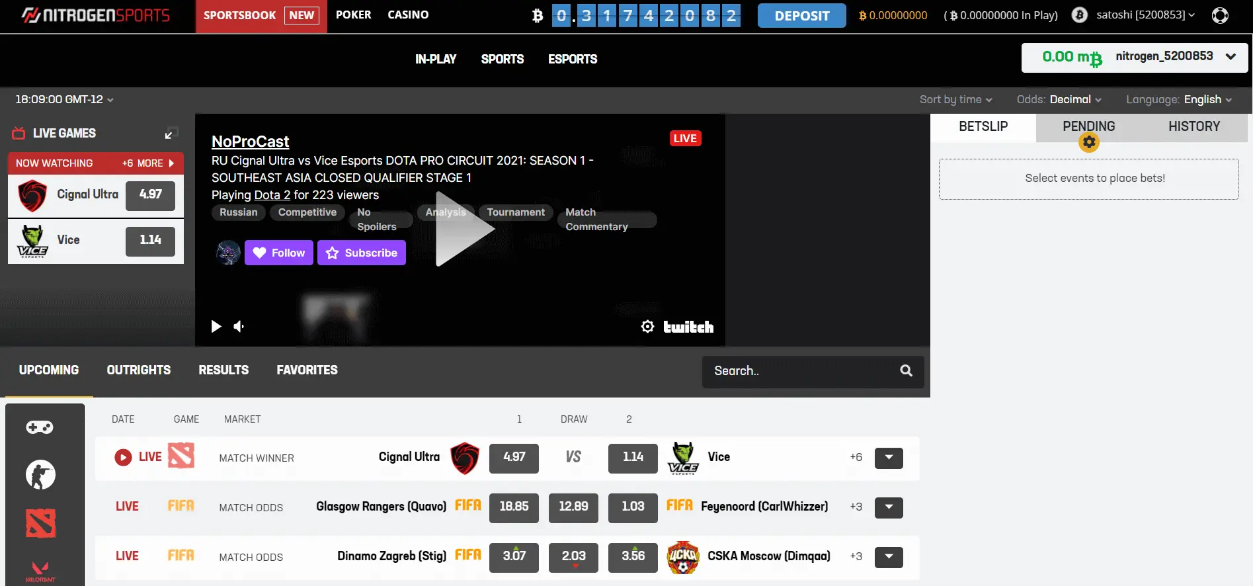Filter by Counter-Strike game icon

(40, 475)
